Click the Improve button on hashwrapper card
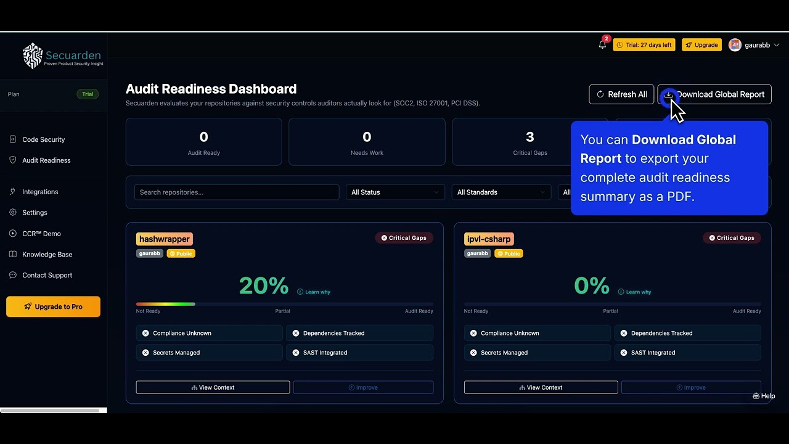789x444 pixels. [x=363, y=387]
